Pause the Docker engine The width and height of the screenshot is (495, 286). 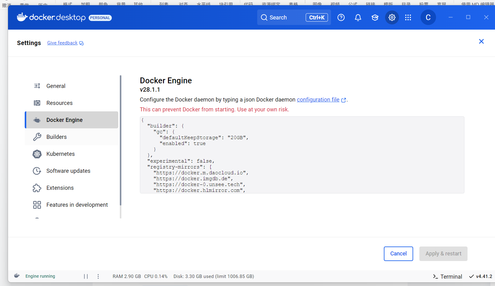[86, 276]
